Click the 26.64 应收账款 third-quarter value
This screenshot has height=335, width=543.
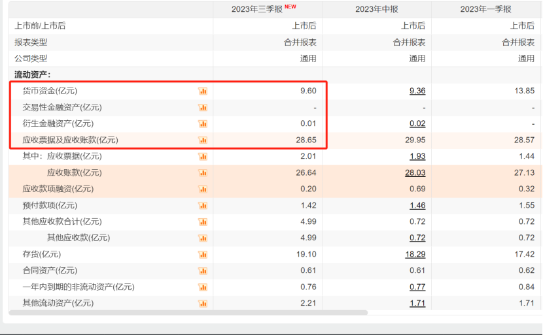pos(306,173)
